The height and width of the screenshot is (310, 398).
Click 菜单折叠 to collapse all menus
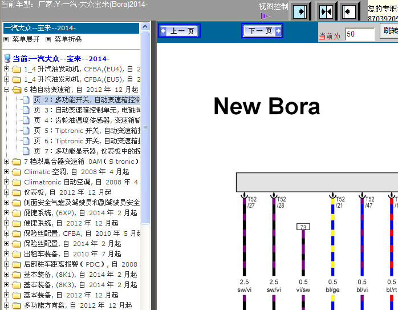tap(68, 39)
